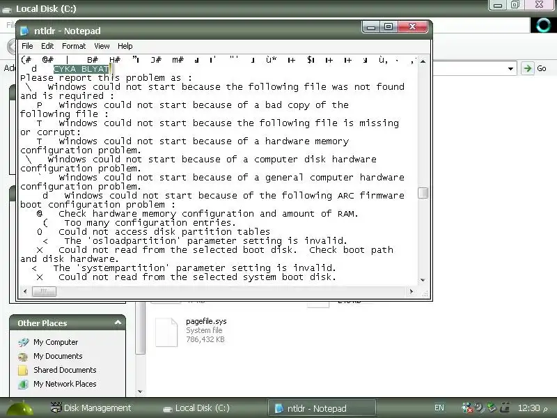Click the Go arrow button in Explorer
Image resolution: width=557 pixels, height=418 pixels.
pyautogui.click(x=528, y=68)
